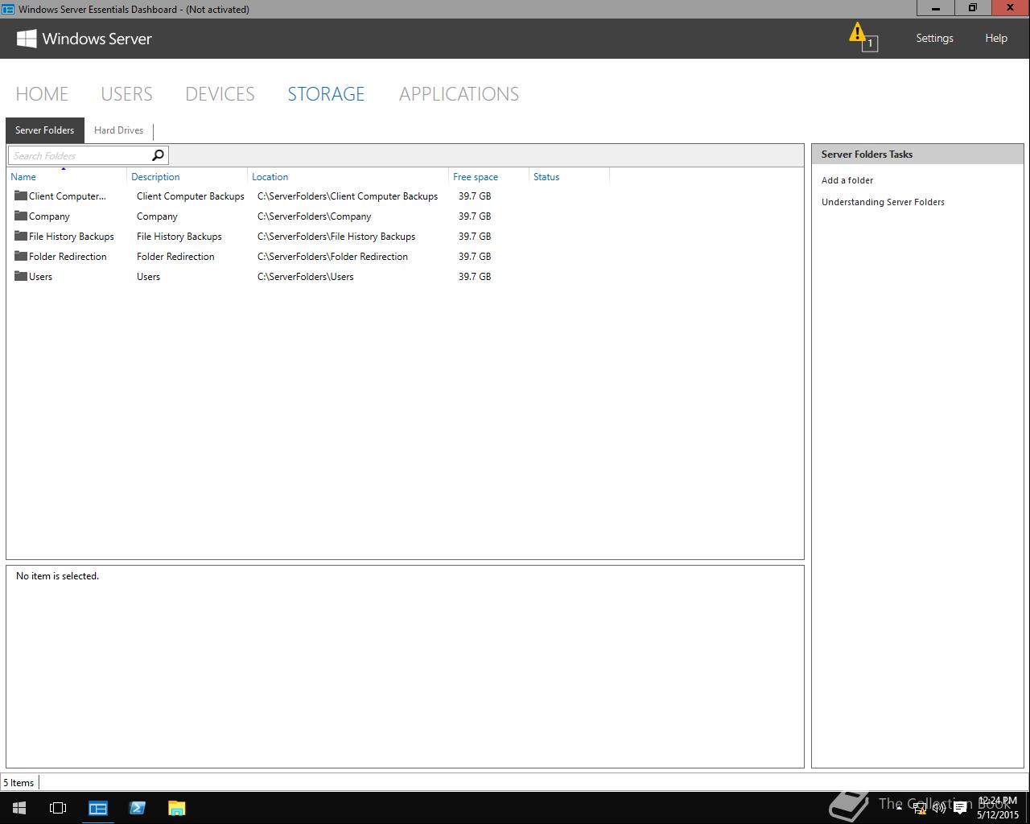The width and height of the screenshot is (1030, 824).
Task: Sort by the Free space column header
Action: [x=489, y=176]
